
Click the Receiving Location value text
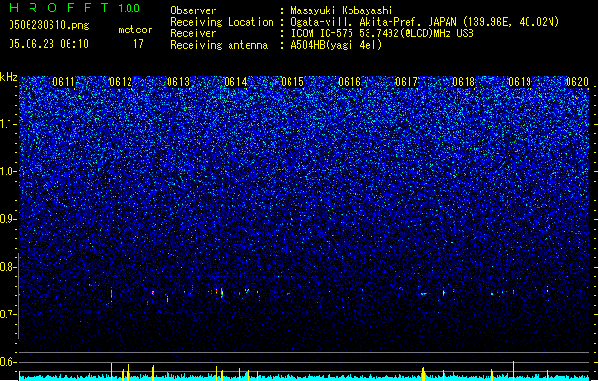425,22
